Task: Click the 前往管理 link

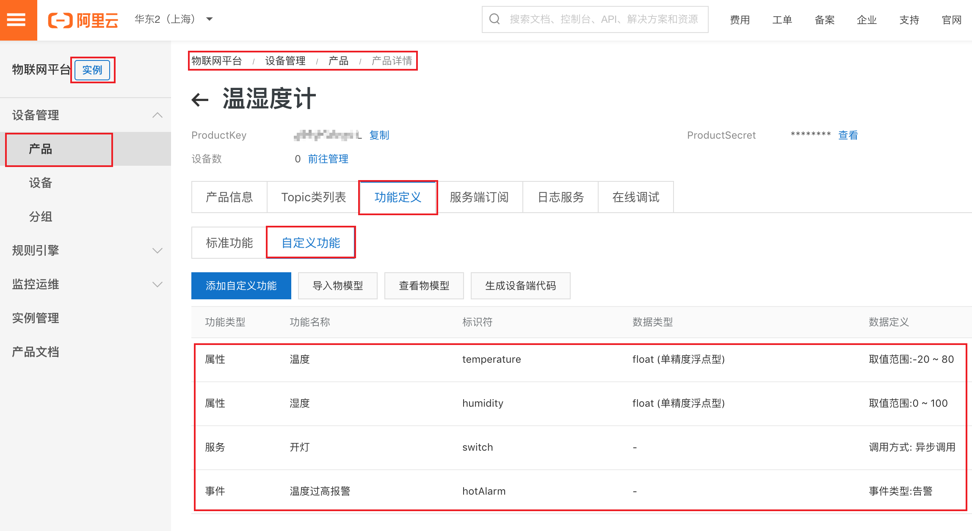Action: pyautogui.click(x=328, y=159)
